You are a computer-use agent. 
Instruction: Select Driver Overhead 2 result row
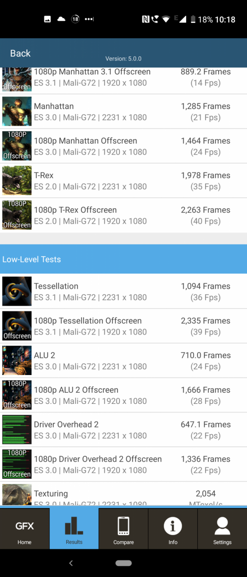123,430
